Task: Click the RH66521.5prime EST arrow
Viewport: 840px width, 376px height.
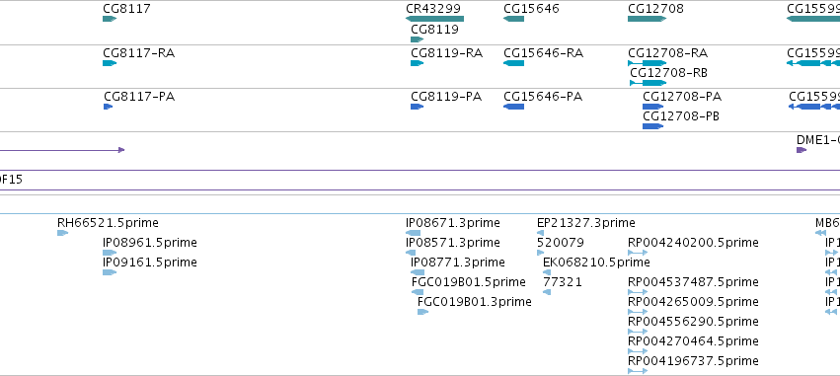Action: coord(62,233)
